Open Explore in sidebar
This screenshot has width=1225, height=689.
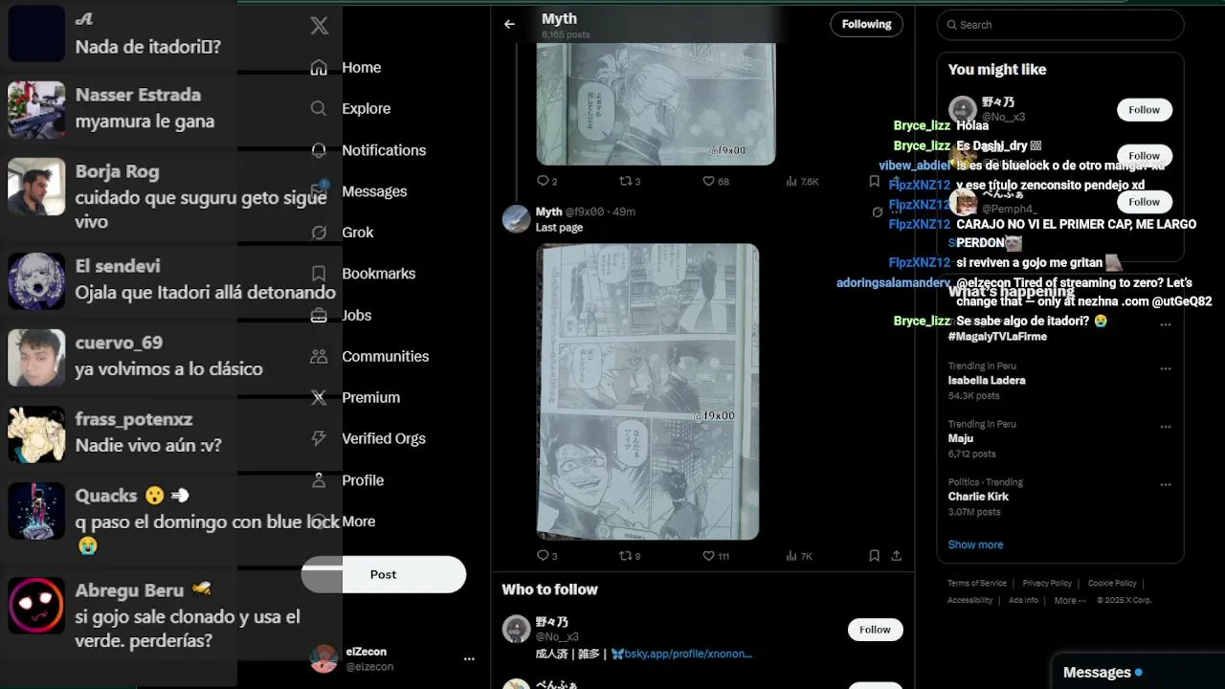tap(366, 109)
